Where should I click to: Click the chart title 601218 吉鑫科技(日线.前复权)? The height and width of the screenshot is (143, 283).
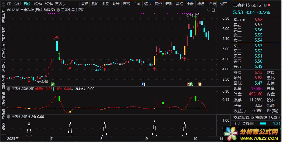[31, 10]
